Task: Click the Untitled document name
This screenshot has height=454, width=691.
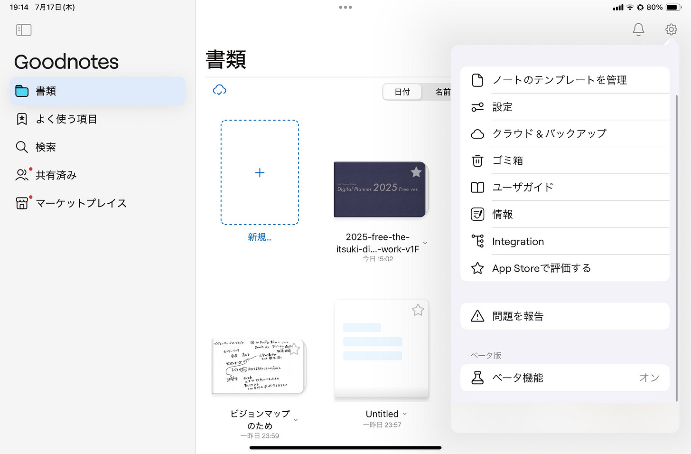Action: click(x=382, y=414)
